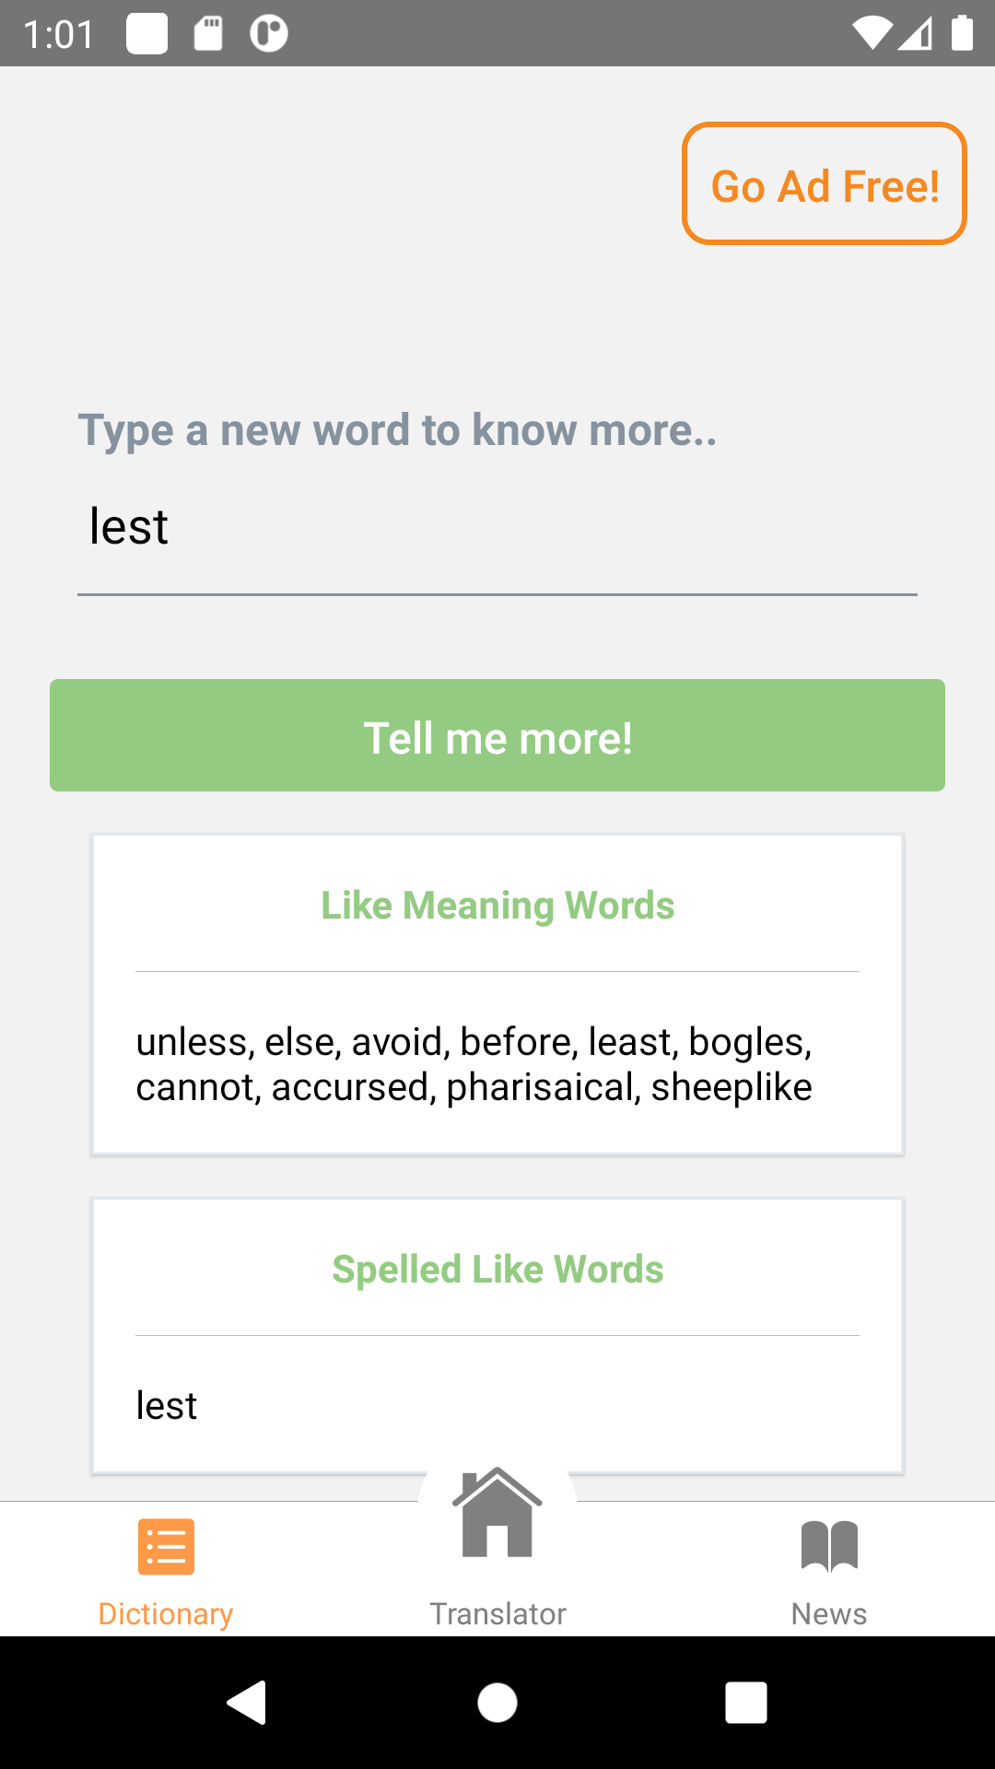Switch to the Dictionary tab label
Screen dimensions: 995x1769
tap(166, 1613)
